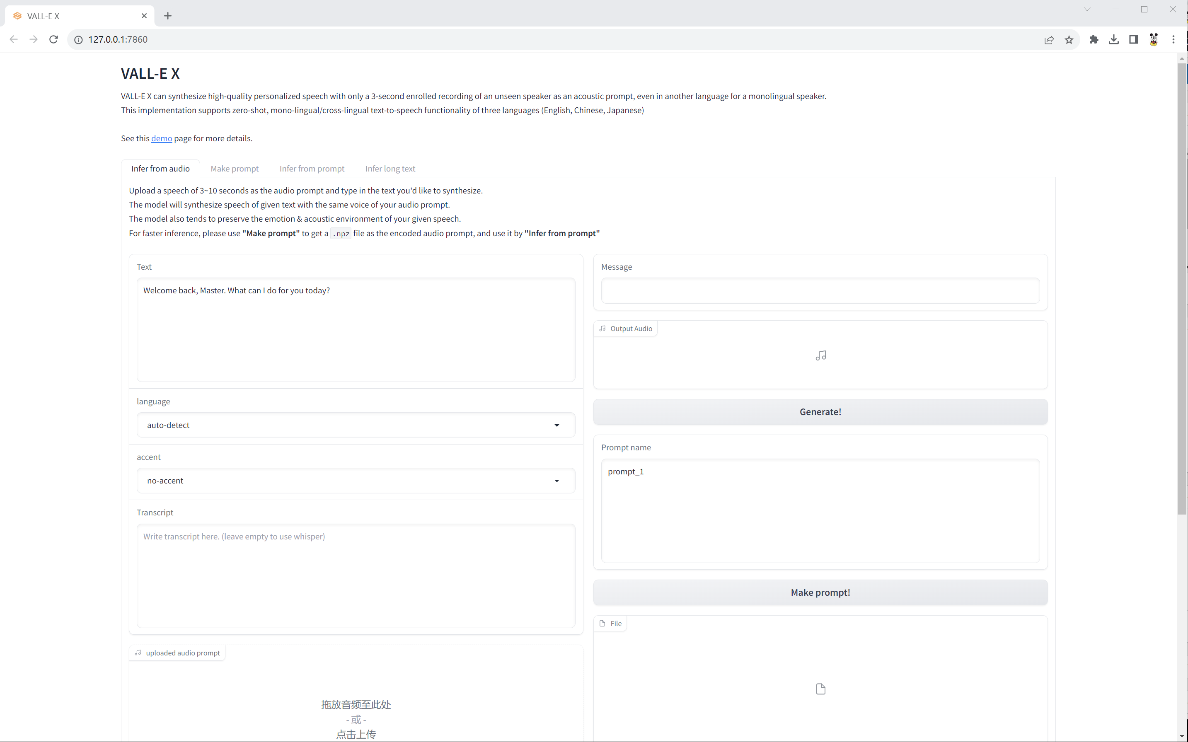Click the Message output field

820,290
